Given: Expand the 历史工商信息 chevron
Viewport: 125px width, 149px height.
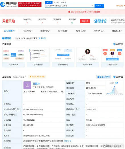Looking at the screenshot, I should click(25, 77).
